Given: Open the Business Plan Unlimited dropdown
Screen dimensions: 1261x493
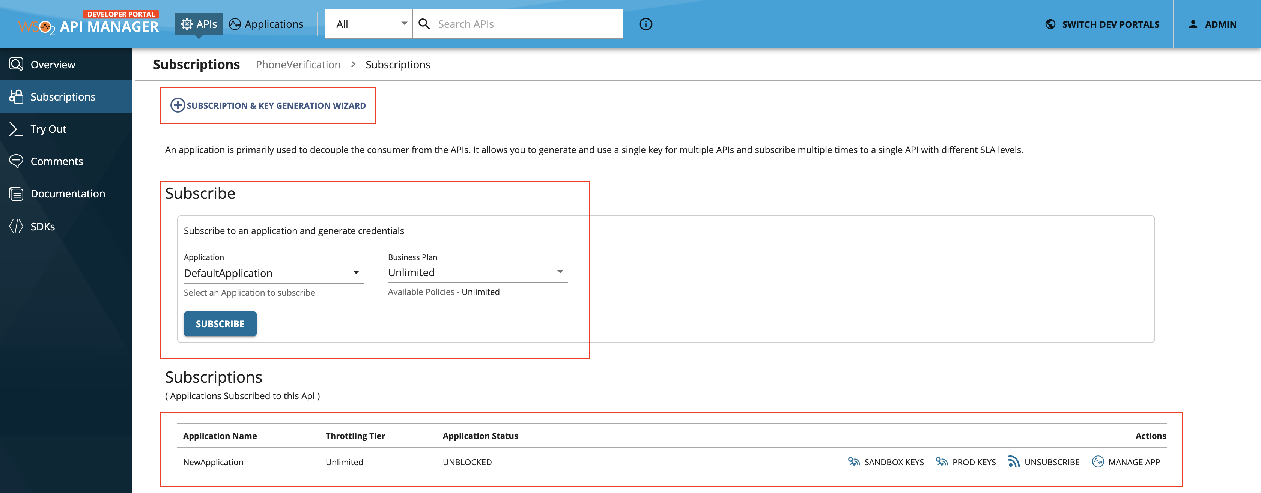Looking at the screenshot, I should [x=478, y=272].
